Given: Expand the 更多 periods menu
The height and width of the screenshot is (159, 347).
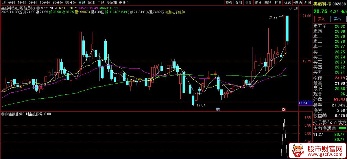Looking at the screenshot, I should pyautogui.click(x=123, y=3).
